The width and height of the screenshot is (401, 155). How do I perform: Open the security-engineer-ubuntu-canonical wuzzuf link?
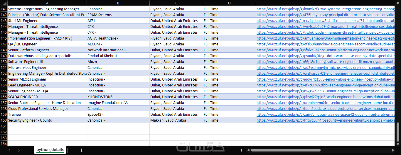pyautogui.click(x=326, y=120)
